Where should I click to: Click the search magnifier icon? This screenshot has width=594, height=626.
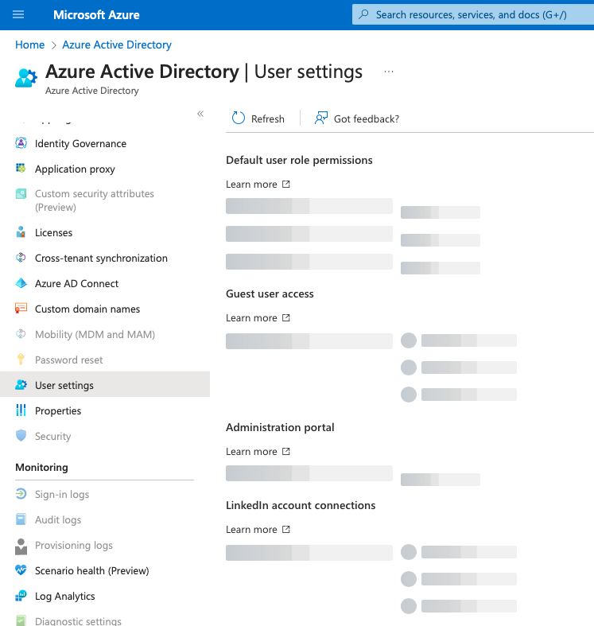[363, 14]
